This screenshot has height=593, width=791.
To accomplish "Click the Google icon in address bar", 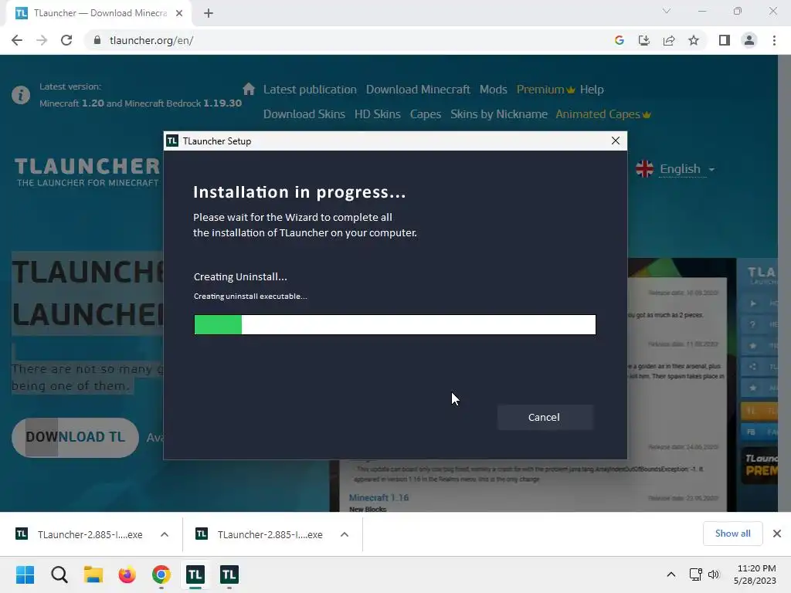I will point(619,40).
